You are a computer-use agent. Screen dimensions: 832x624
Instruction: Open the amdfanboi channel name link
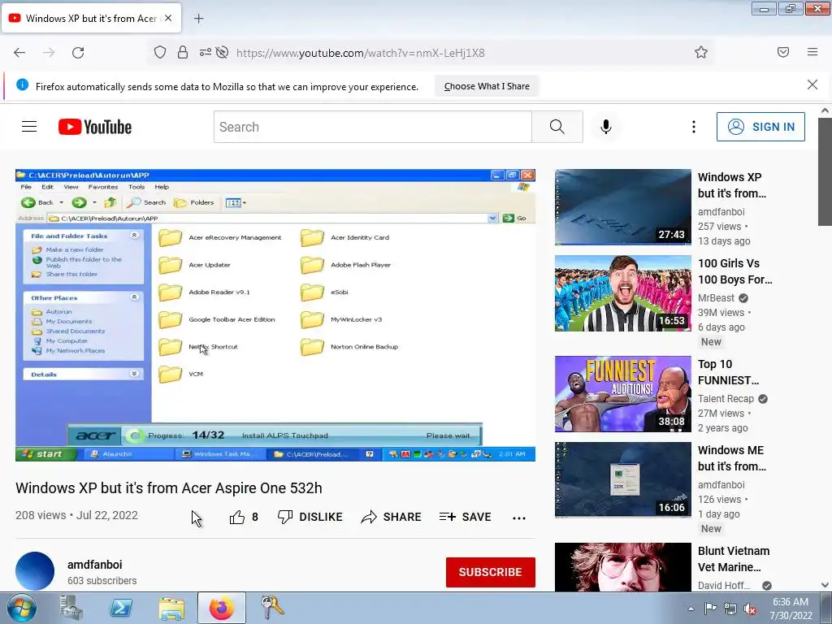pyautogui.click(x=94, y=565)
